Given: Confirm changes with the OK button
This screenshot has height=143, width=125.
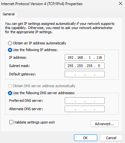Looking at the screenshot, I should click(85, 138).
